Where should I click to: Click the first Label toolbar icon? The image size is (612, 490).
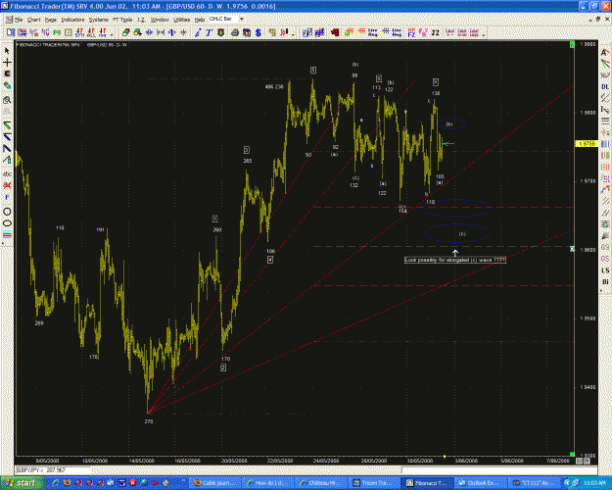click(x=449, y=32)
